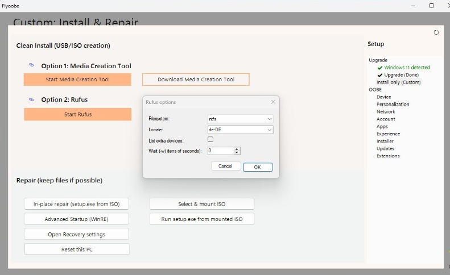The height and width of the screenshot is (275, 450).
Task: Confirm Rufus options with OK
Action: (258, 167)
